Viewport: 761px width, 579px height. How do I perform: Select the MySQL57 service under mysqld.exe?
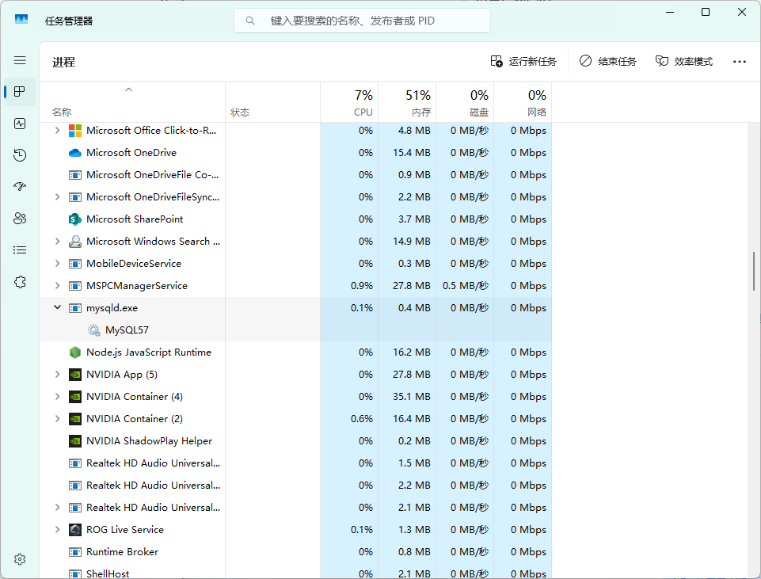(x=127, y=329)
